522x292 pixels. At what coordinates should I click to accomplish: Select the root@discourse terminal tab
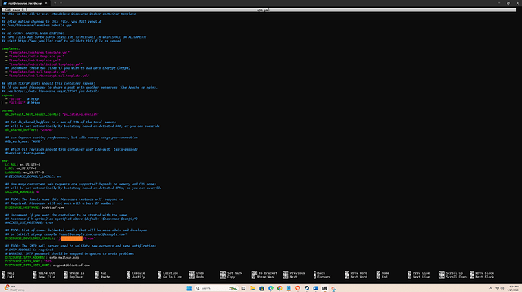coord(25,3)
